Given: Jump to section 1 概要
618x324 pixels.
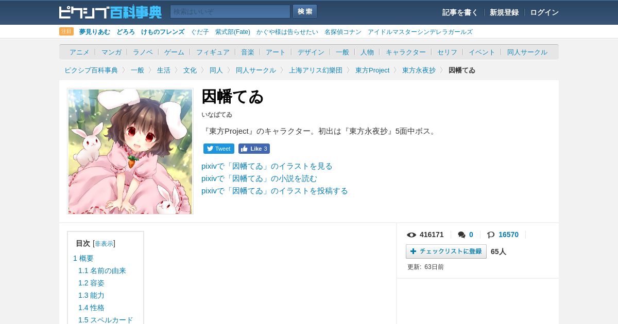Looking at the screenshot, I should point(83,258).
